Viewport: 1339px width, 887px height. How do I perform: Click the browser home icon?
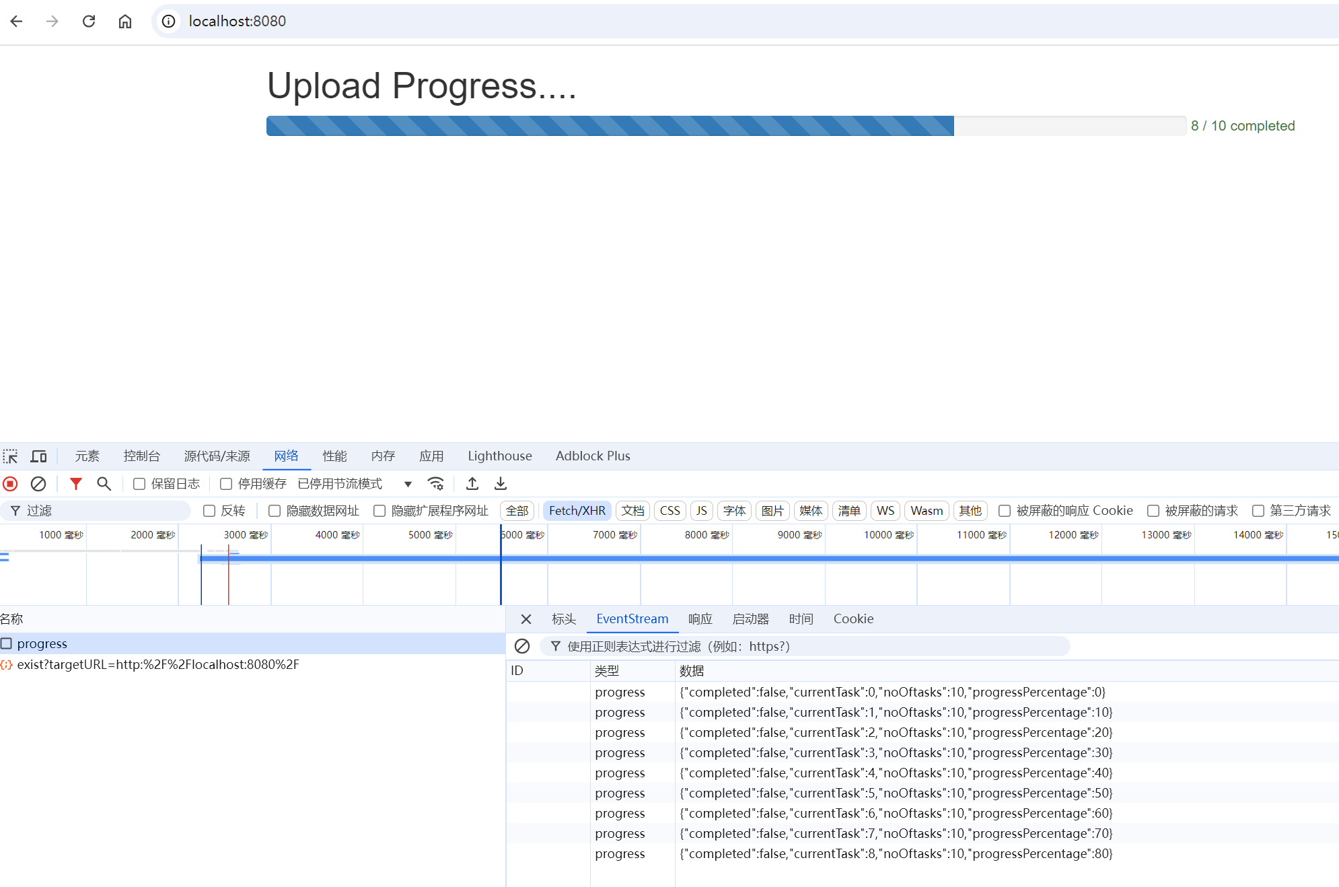(125, 22)
